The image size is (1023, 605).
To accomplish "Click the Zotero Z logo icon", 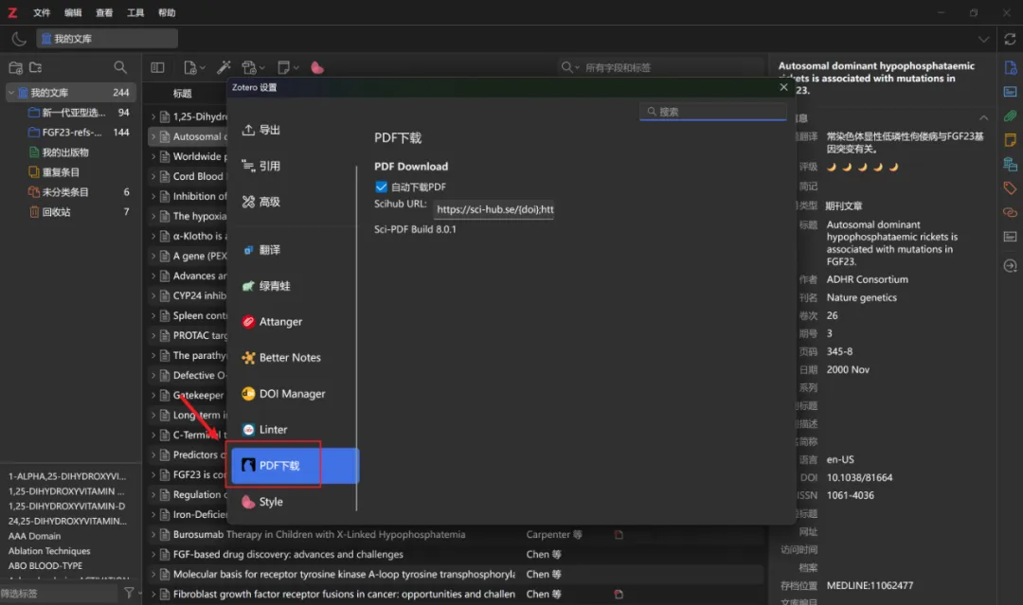I will click(12, 12).
